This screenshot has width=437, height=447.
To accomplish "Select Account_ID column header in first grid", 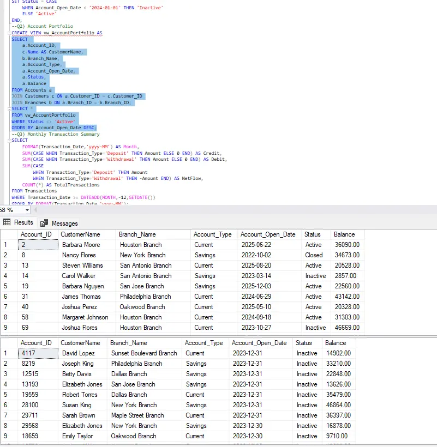I will (38, 234).
